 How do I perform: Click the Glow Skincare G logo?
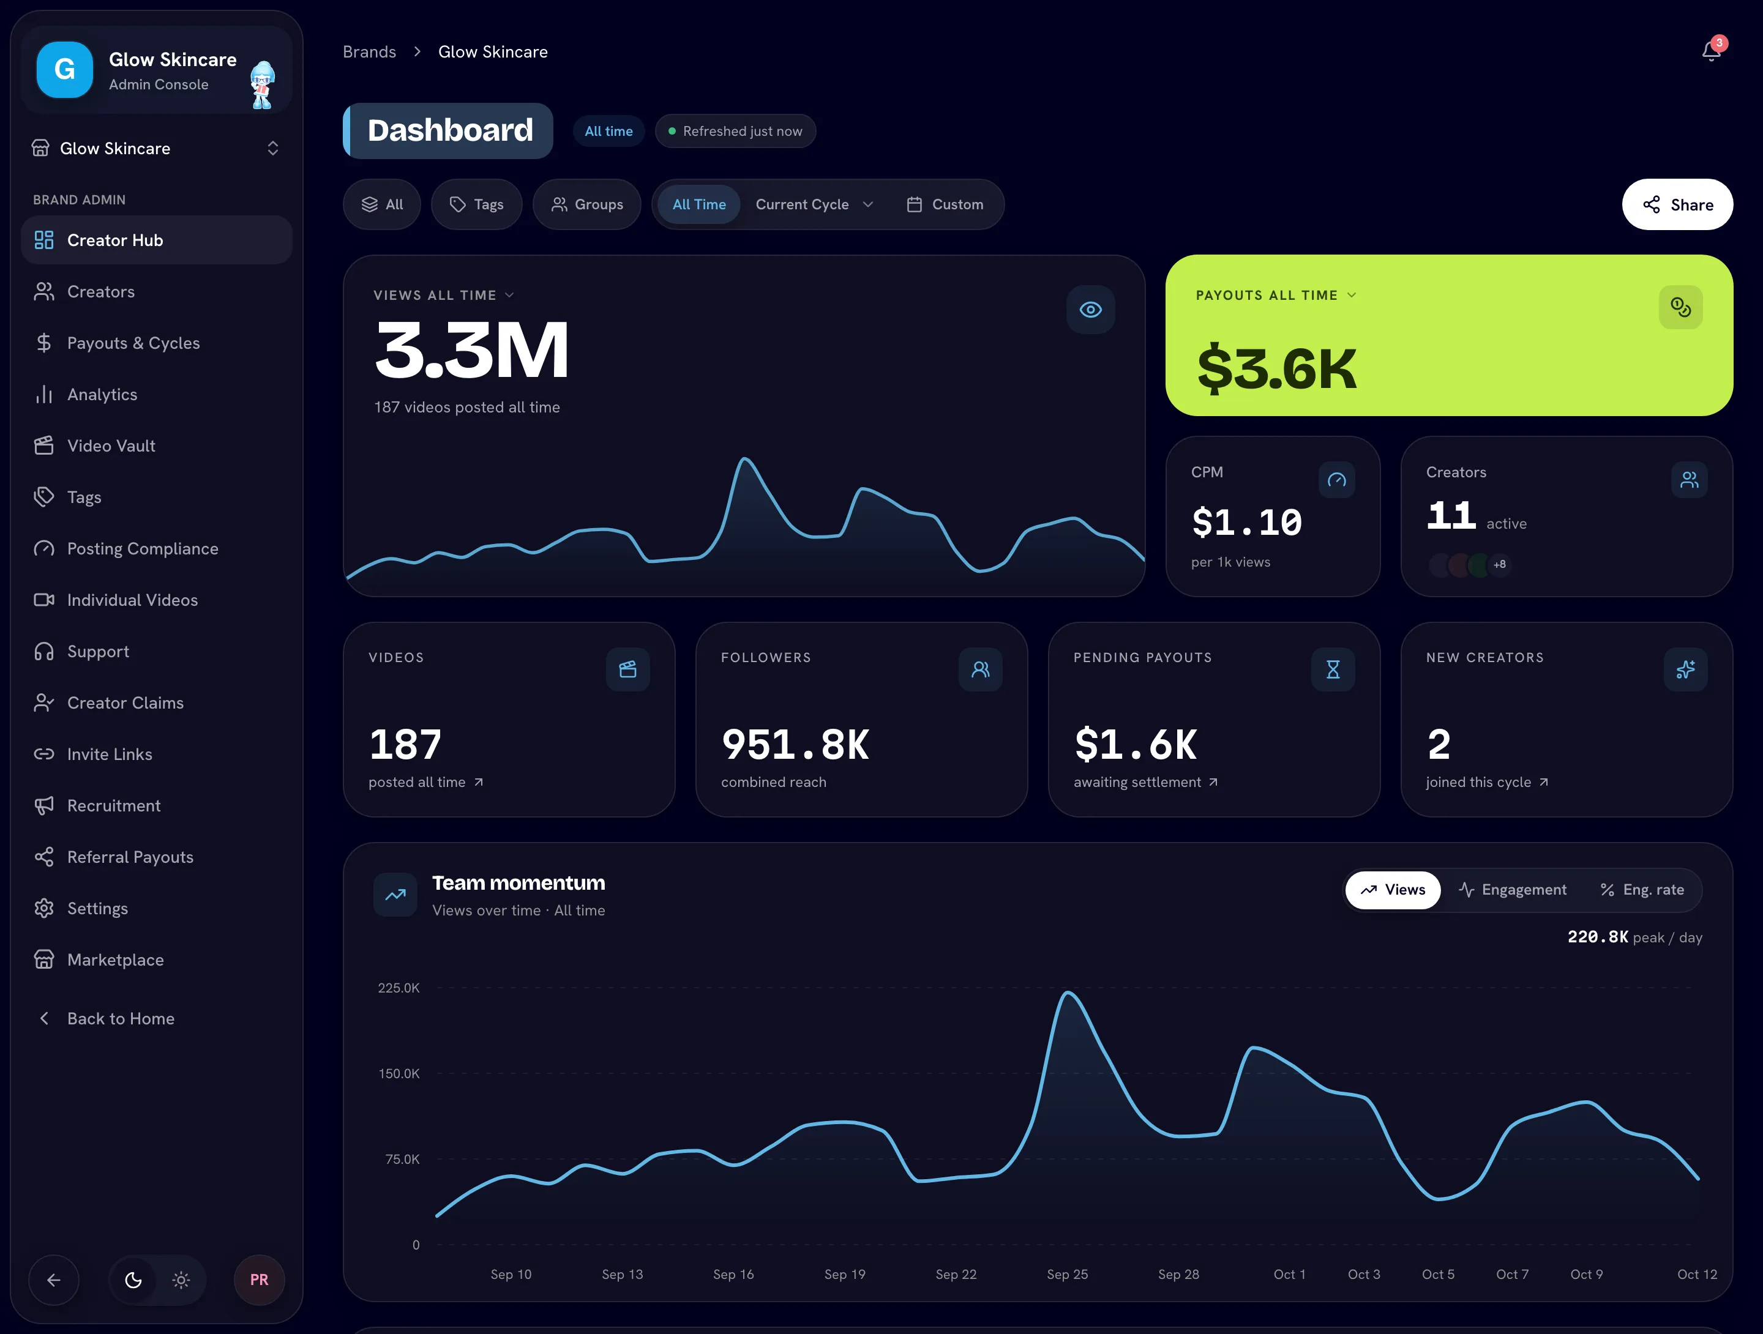point(64,70)
